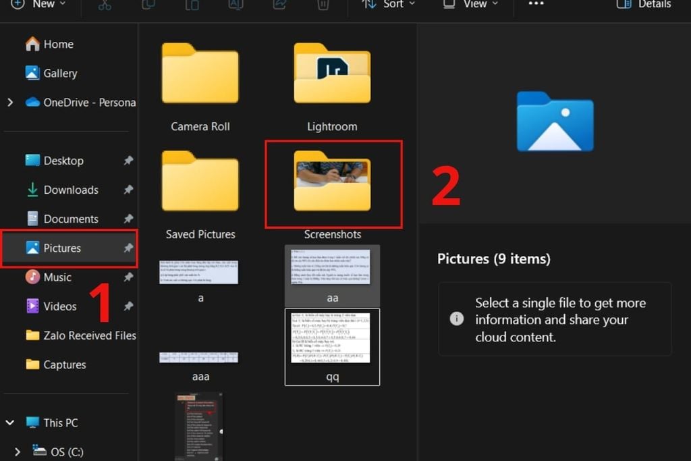This screenshot has height=461, width=691.
Task: Open Documents in the sidebar
Action: point(61,219)
